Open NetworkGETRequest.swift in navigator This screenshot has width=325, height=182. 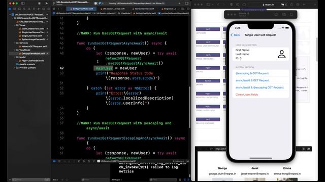tap(35, 47)
